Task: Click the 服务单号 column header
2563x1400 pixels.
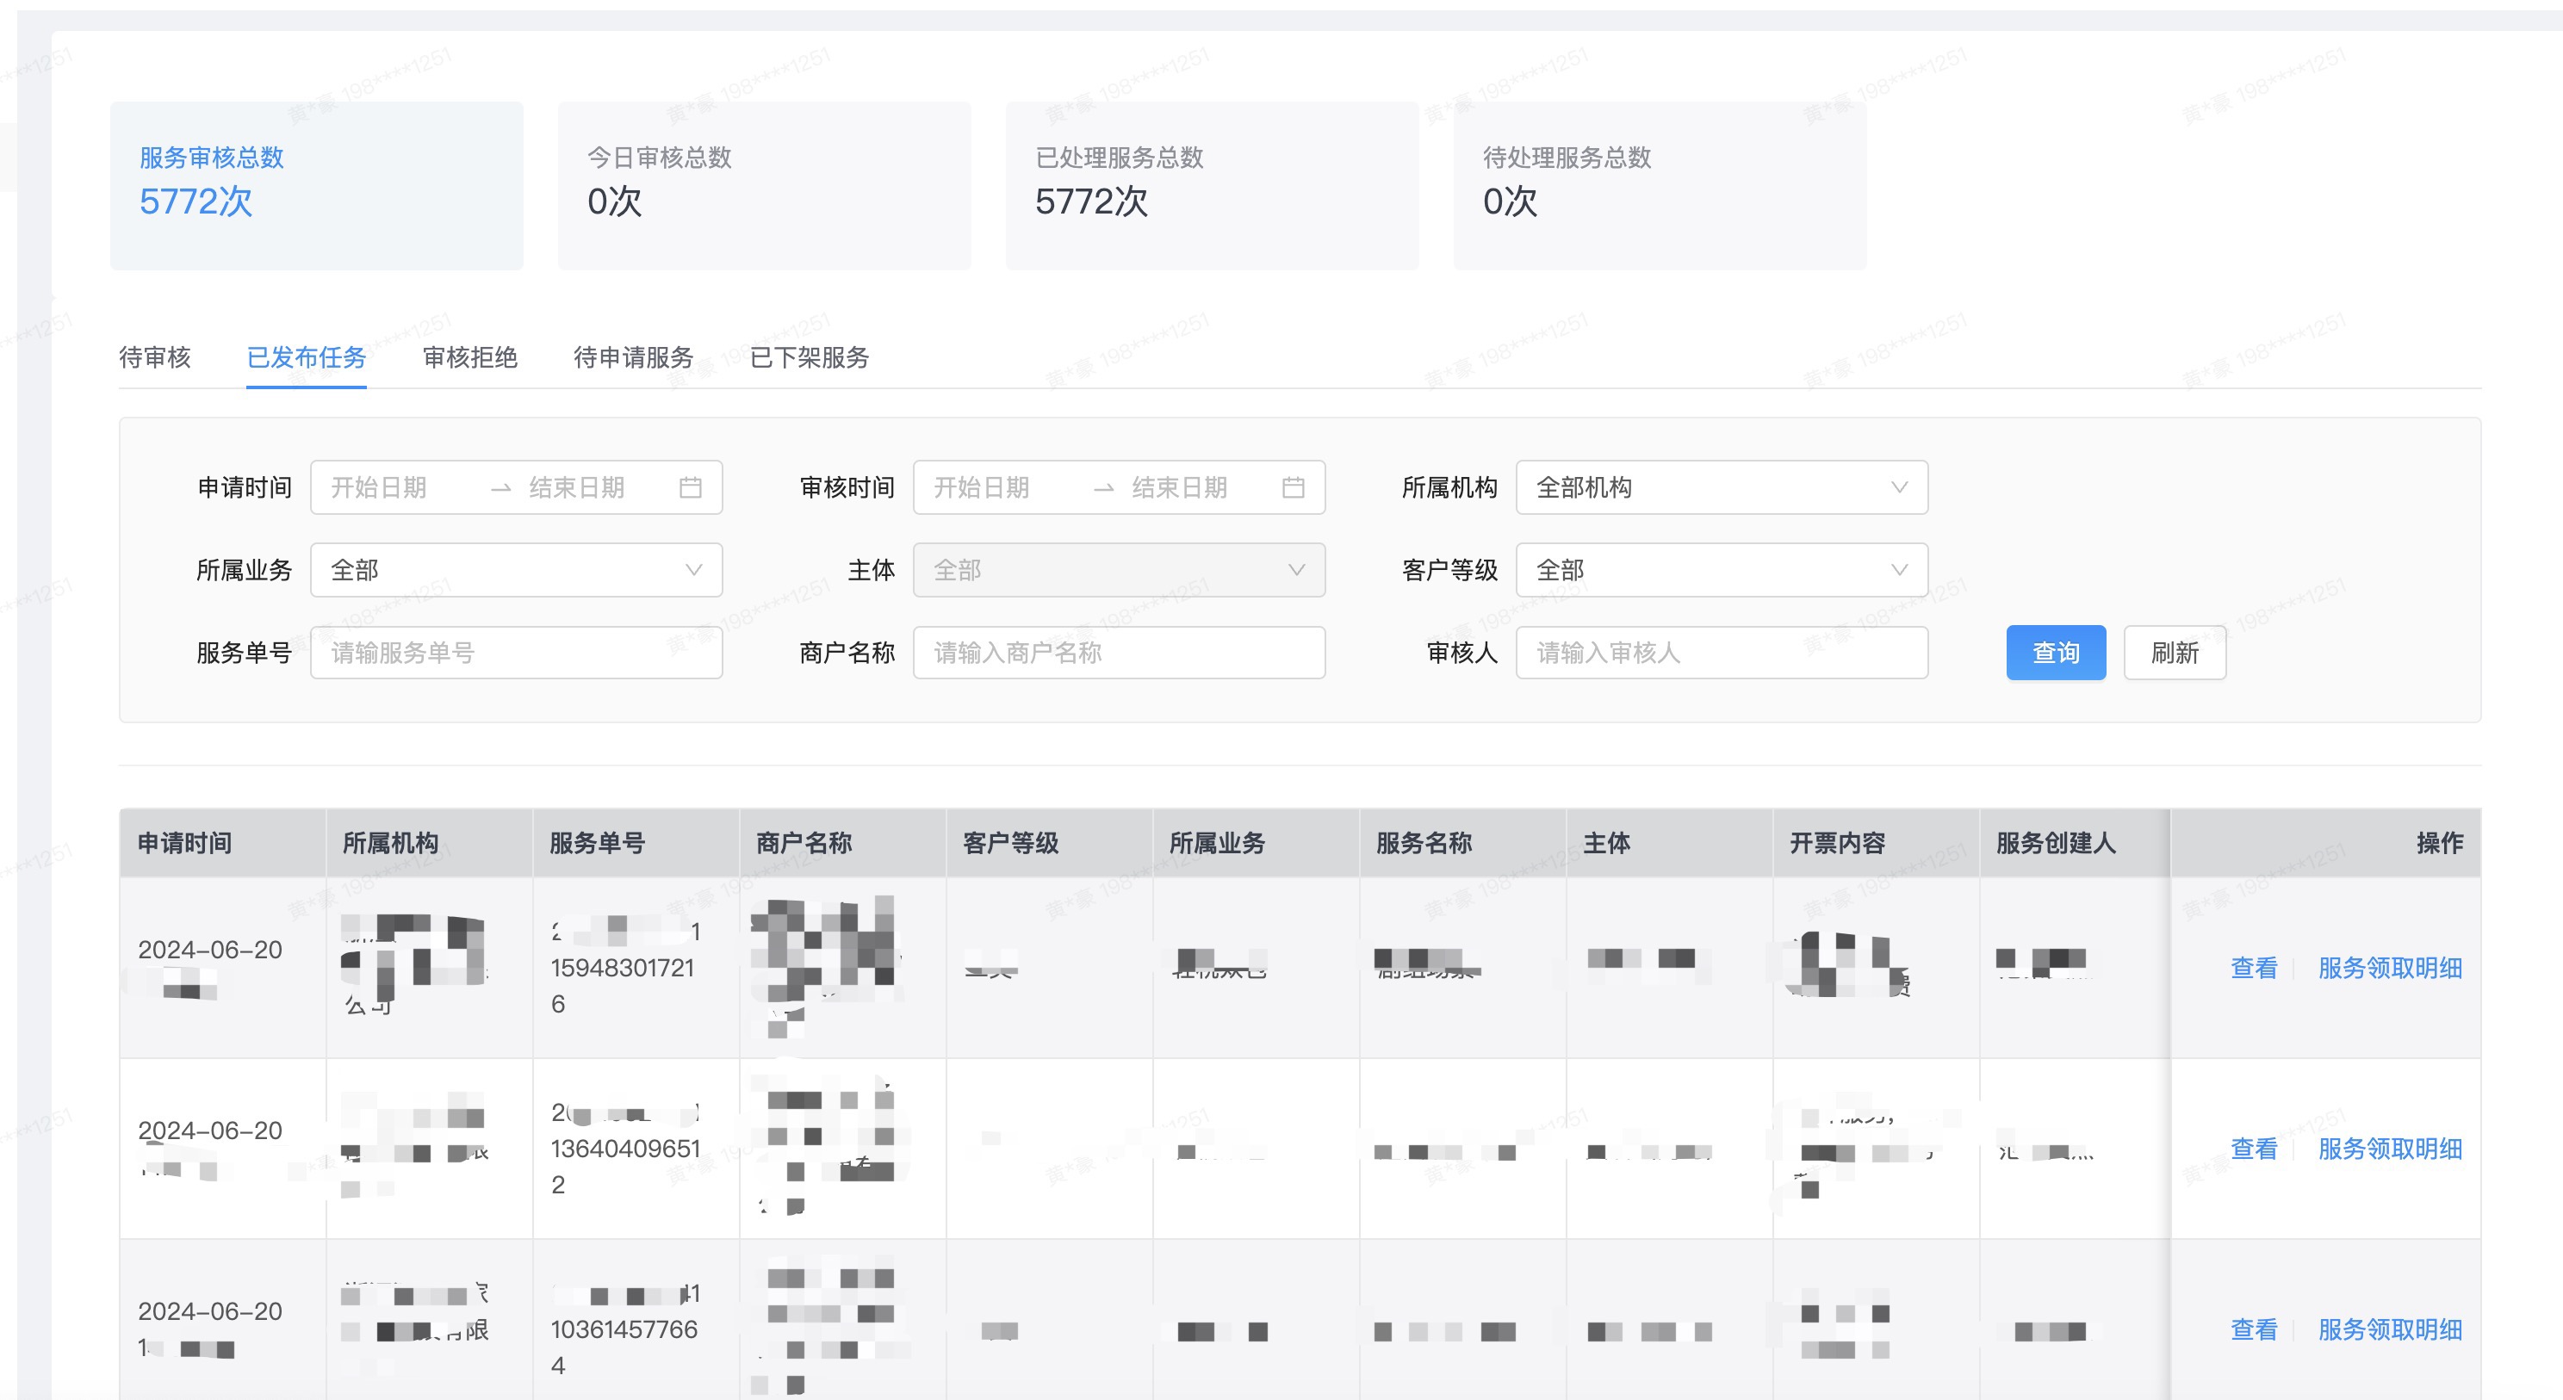Action: 636,843
